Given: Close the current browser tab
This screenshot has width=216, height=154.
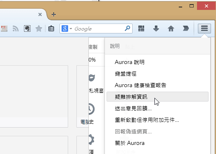Looking at the screenshot, I should click(x=40, y=14).
